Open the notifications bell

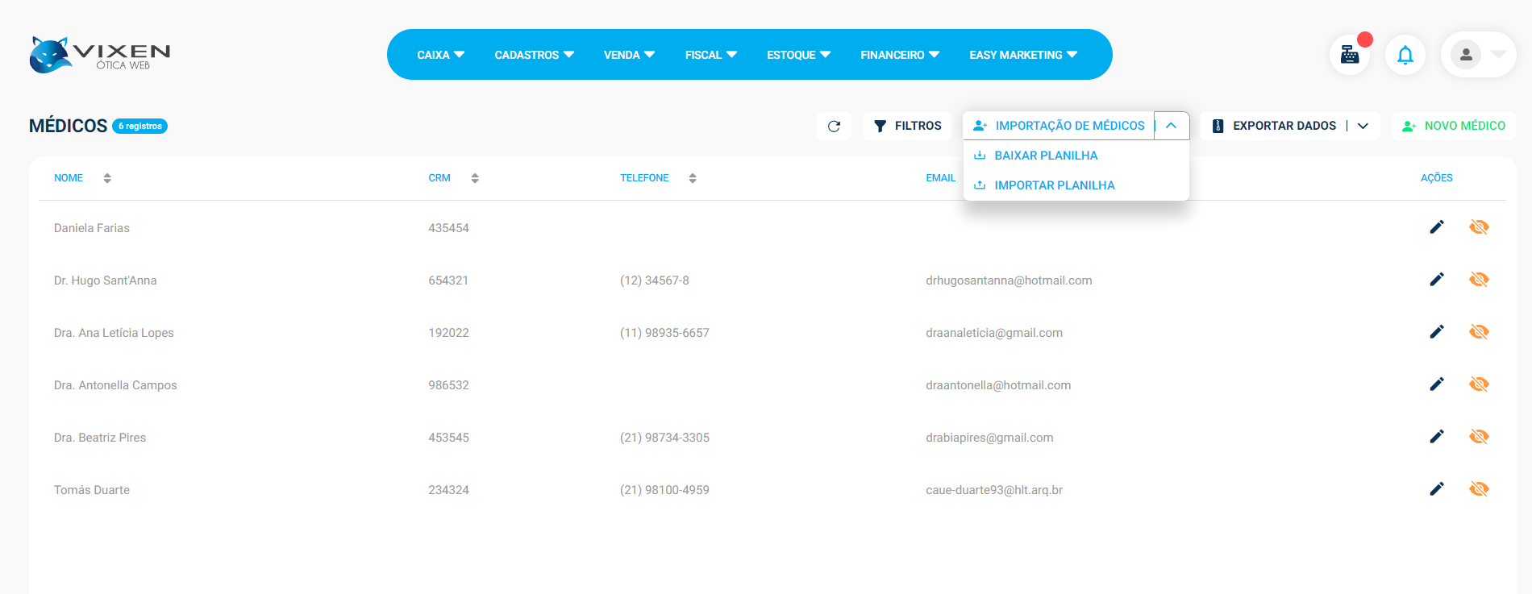[1405, 55]
